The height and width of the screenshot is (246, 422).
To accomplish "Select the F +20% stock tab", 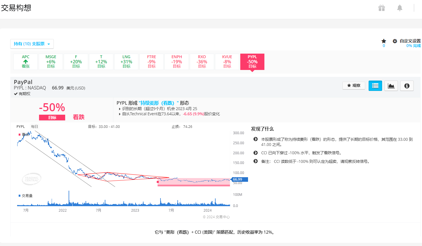I will click(x=76, y=62).
